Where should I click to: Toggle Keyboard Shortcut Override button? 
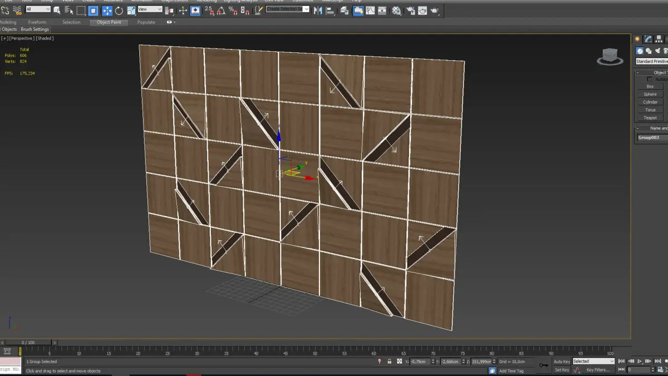click(x=195, y=10)
